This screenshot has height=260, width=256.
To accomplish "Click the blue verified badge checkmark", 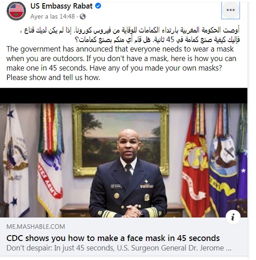I will 98,6.
